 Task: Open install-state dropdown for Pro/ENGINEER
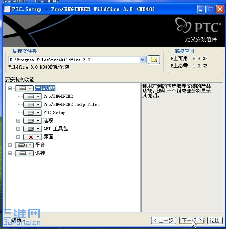pos(33,96)
